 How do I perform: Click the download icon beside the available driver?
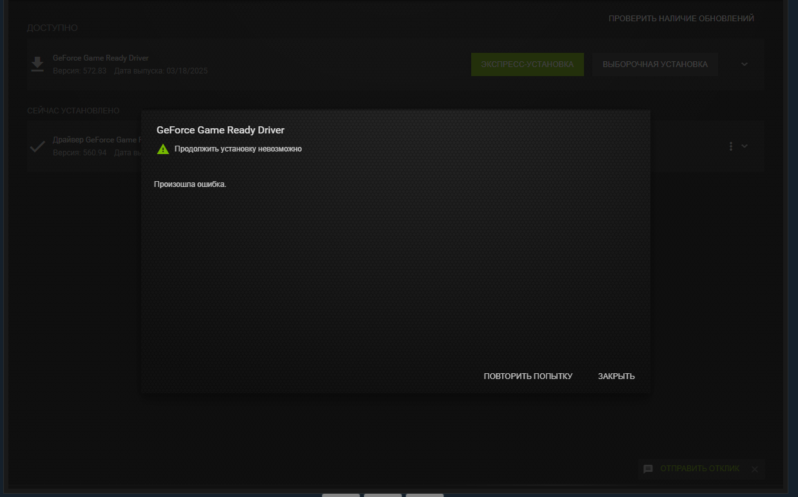(37, 64)
